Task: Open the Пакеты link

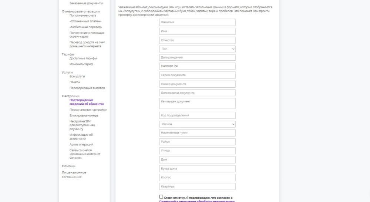Action: pos(75,82)
